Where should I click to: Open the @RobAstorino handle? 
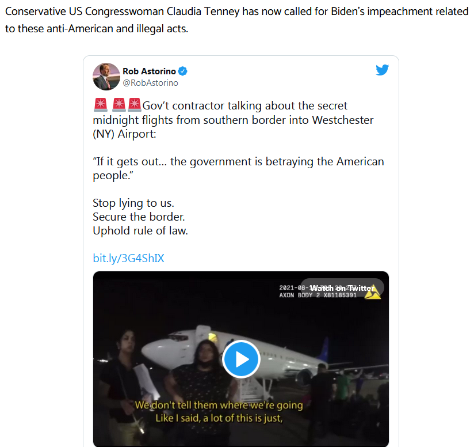(150, 83)
